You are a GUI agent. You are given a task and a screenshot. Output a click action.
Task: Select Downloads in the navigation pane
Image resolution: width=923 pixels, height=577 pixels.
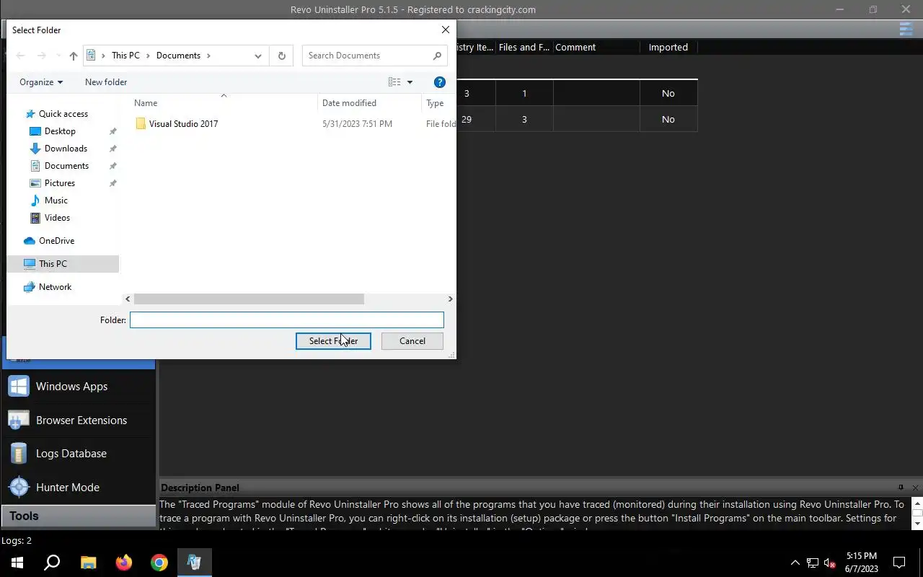[66, 149]
